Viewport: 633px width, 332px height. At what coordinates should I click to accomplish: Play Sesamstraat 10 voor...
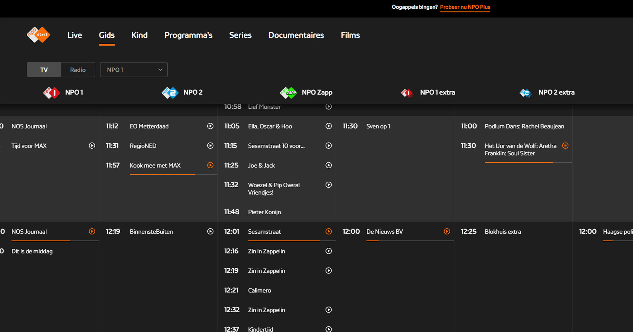coord(328,146)
